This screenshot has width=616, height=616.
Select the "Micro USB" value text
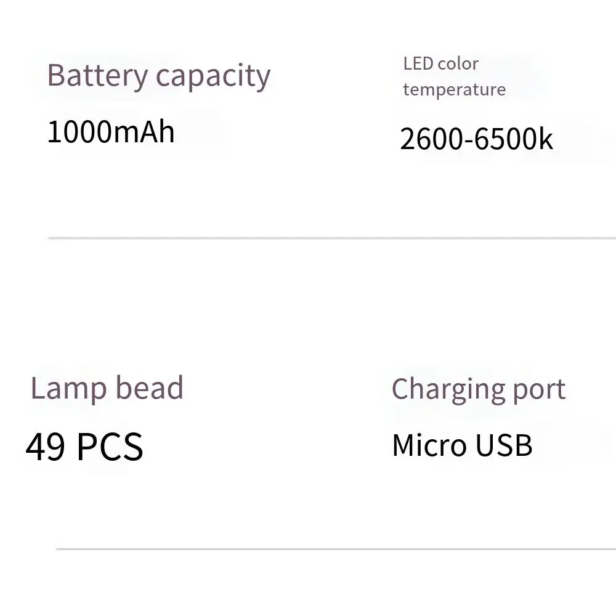463,445
